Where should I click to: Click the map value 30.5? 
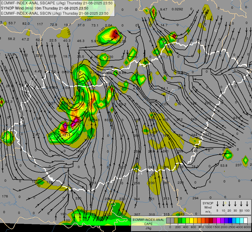[81, 56]
